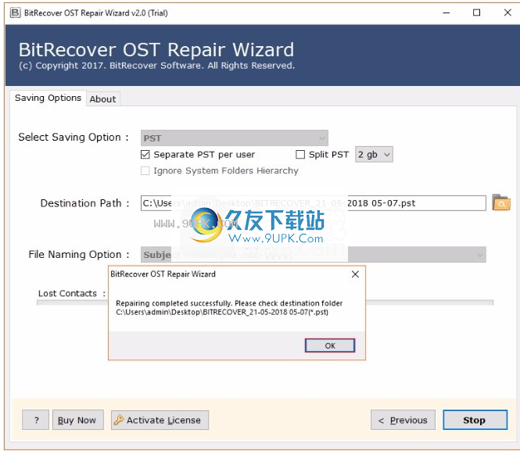Viewport: 520px width, 451px height.
Task: Expand the 2 gb split size dropdown
Action: coord(374,155)
